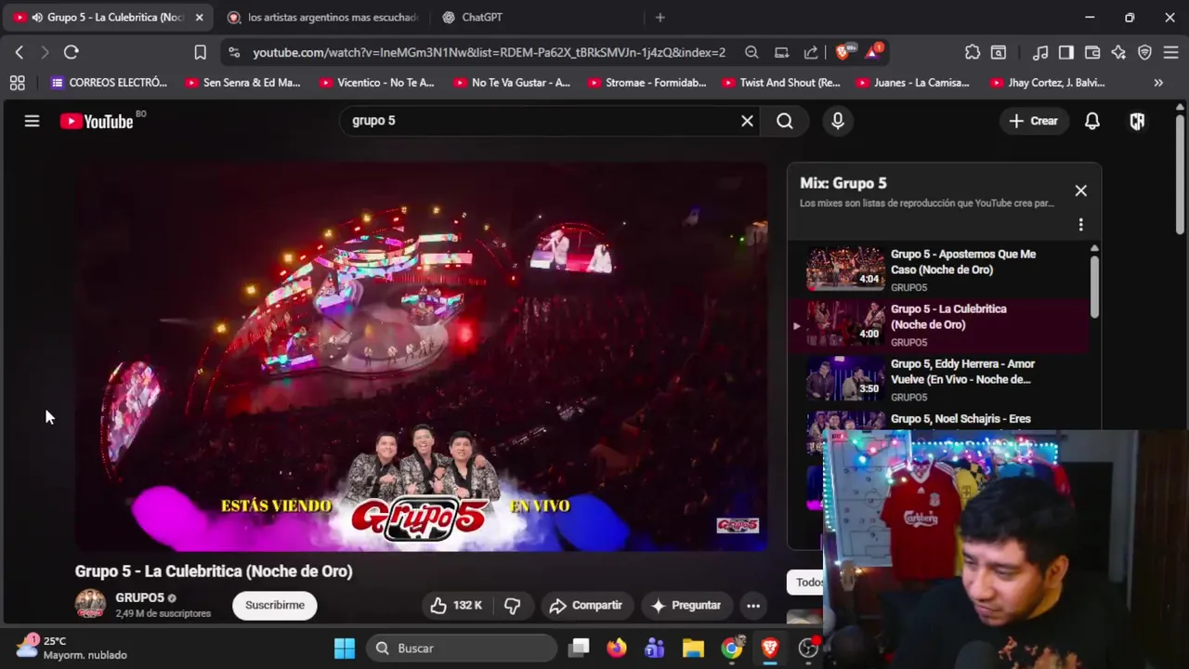Clear the YouTube search box text
1189x669 pixels.
click(747, 121)
